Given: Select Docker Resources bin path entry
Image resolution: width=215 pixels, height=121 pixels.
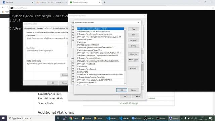Looking at the screenshot, I should pyautogui.click(x=100, y=34).
